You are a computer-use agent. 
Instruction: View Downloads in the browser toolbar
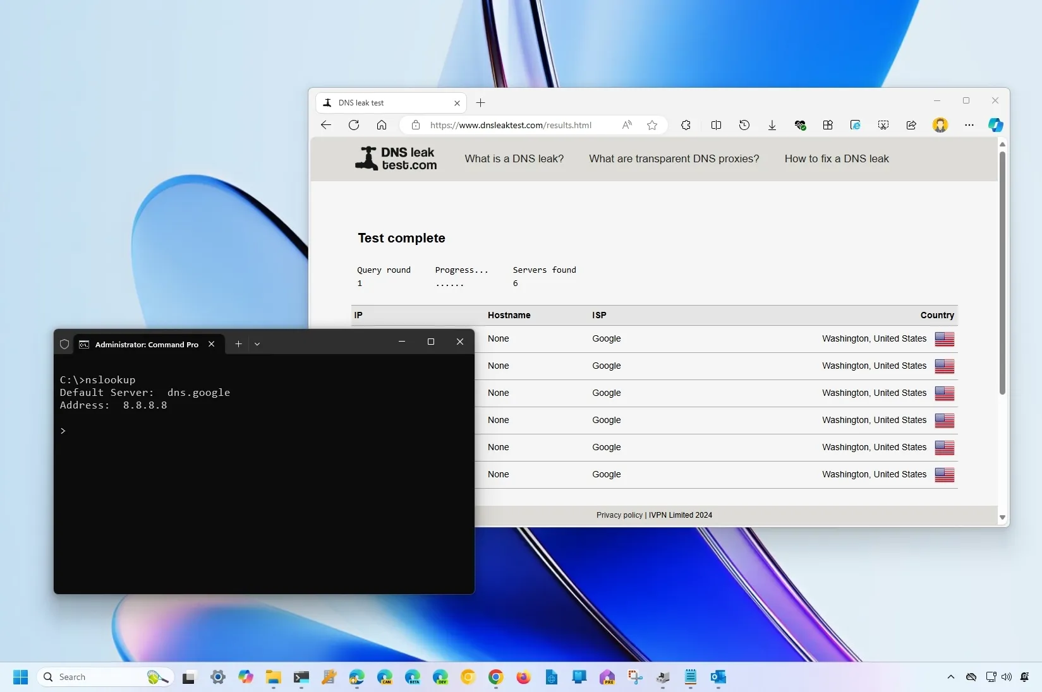click(x=772, y=125)
